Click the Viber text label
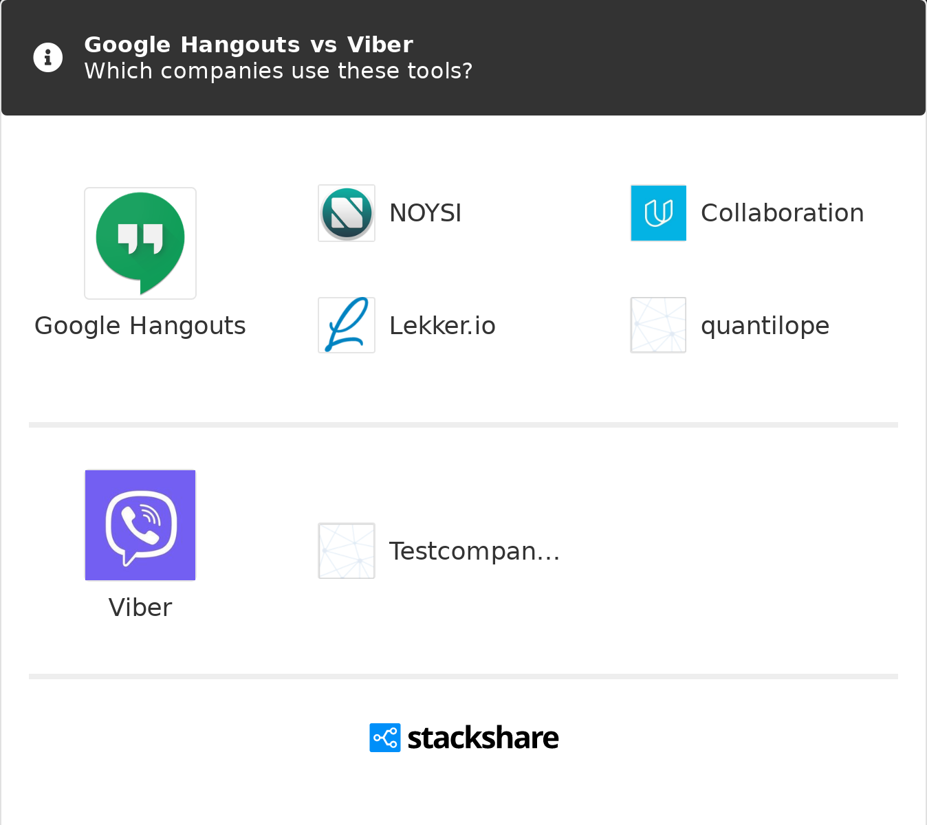927x825 pixels. pyautogui.click(x=140, y=608)
